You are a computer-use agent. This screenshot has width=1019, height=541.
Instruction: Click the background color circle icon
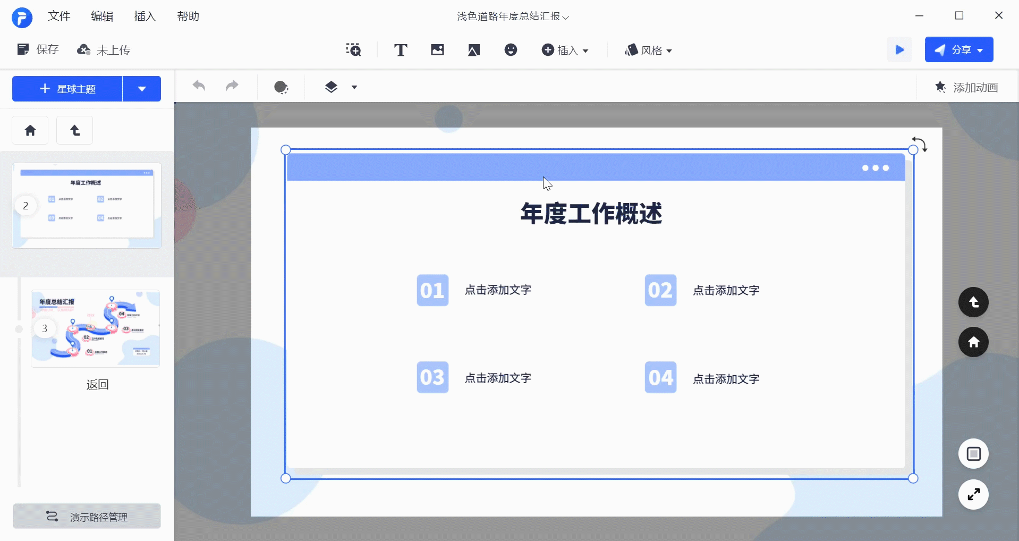tap(281, 87)
